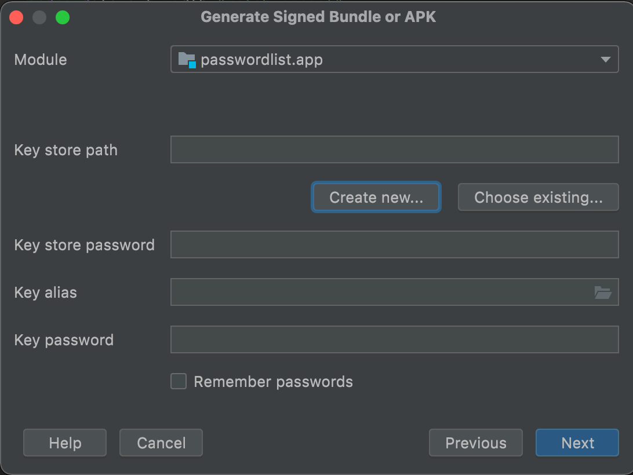Image resolution: width=633 pixels, height=475 pixels.
Task: Focus the Key store path field
Action: coord(394,150)
